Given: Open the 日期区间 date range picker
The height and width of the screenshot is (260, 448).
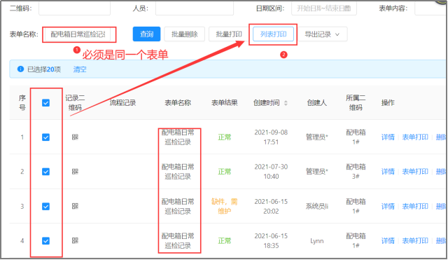Looking at the screenshot, I should (x=323, y=8).
